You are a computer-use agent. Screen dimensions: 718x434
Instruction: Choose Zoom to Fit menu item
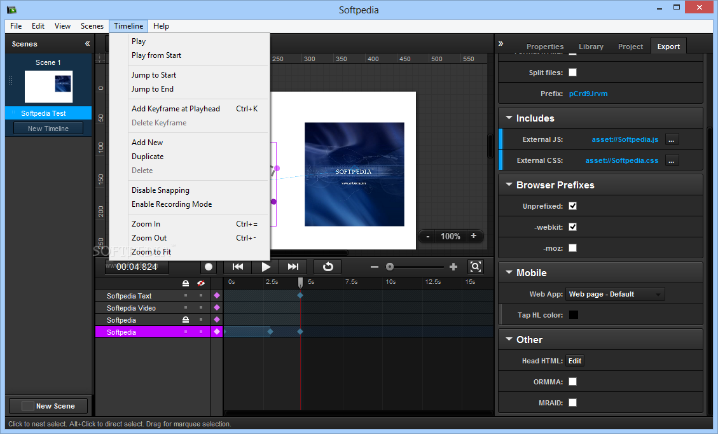pyautogui.click(x=190, y=252)
